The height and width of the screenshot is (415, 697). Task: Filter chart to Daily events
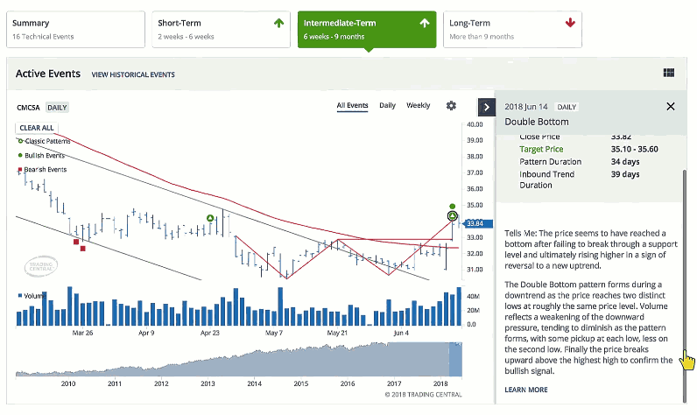[387, 106]
